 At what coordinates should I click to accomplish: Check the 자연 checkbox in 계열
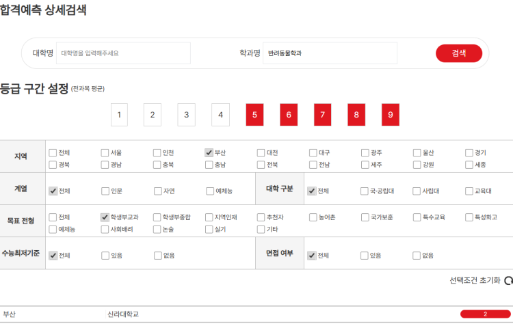click(x=158, y=191)
